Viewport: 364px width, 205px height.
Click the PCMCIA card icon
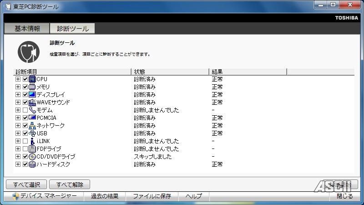point(32,118)
